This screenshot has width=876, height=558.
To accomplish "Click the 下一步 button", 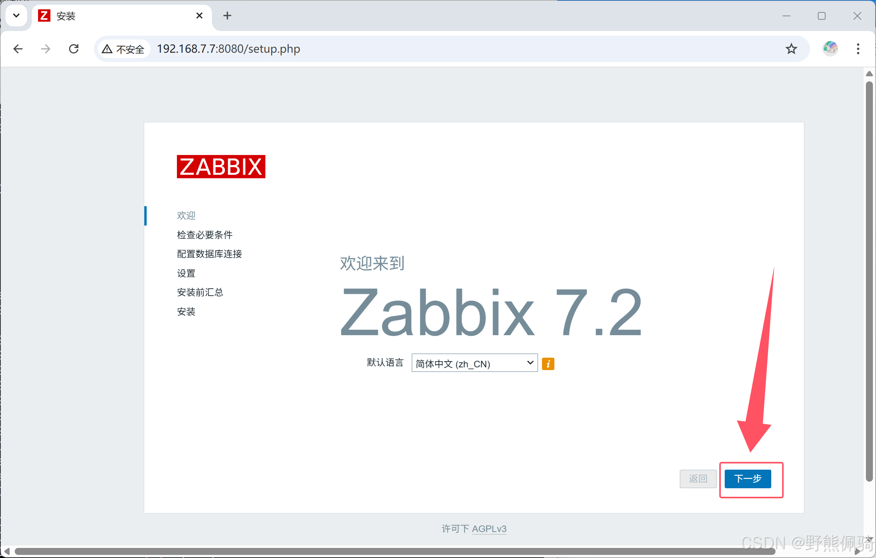I will coord(747,479).
